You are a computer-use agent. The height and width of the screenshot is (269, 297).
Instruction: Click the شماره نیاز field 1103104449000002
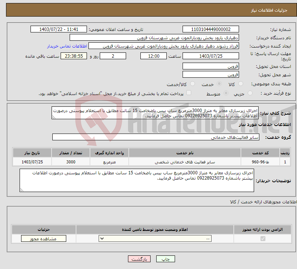(x=211, y=29)
